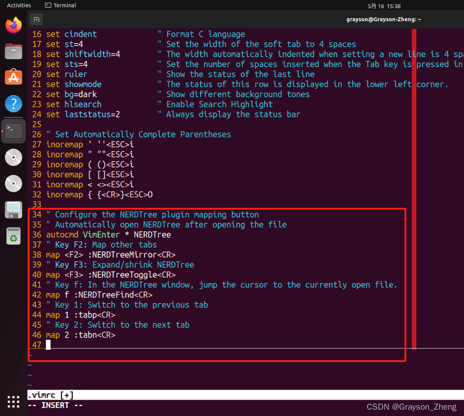This screenshot has height=416, width=464.
Task: Click 'map f :NERDTreeFind<CR>' line
Action: pos(99,295)
